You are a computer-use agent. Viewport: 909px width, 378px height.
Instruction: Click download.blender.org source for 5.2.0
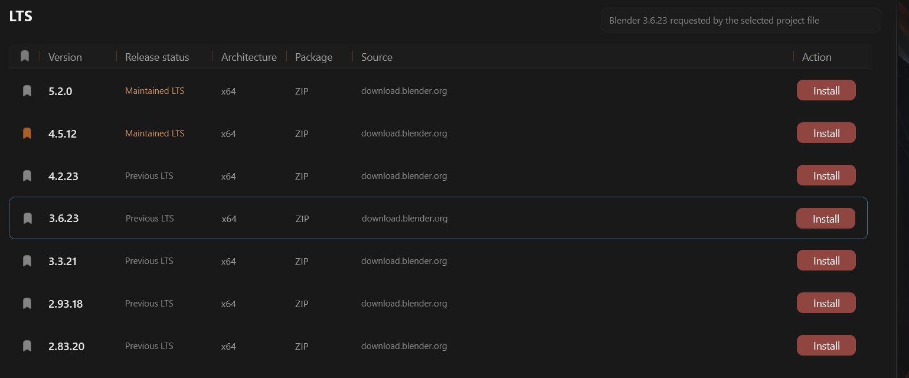click(x=404, y=91)
